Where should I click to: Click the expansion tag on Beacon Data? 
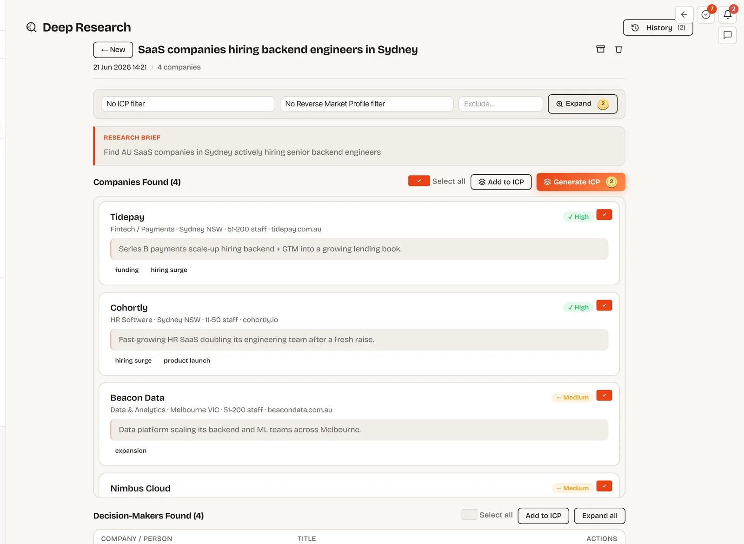131,451
